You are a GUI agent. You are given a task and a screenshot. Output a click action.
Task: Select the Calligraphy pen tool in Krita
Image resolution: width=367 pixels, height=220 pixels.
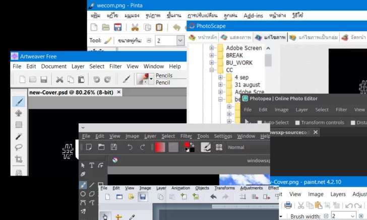pyautogui.click(x=83, y=174)
